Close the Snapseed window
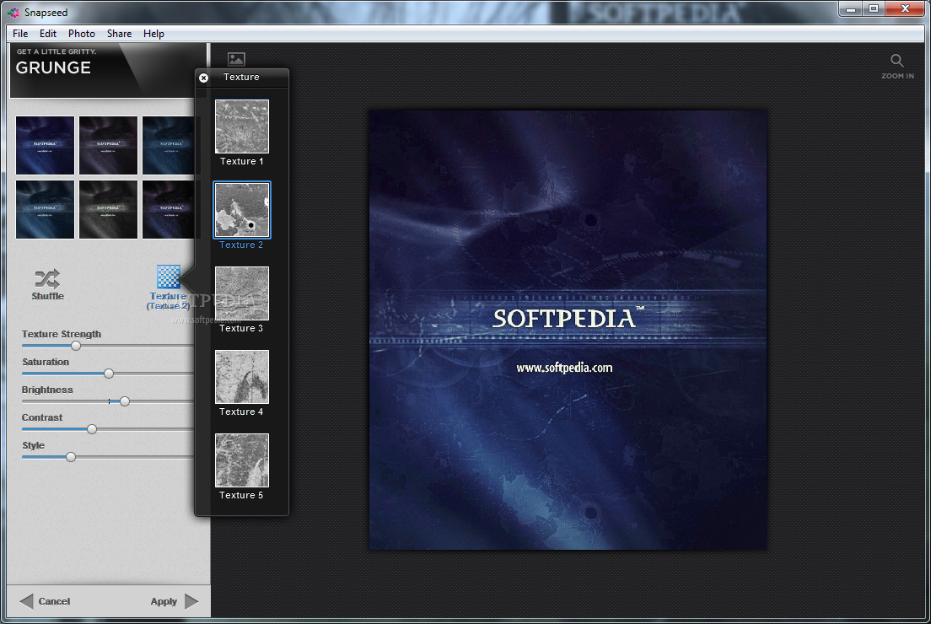 click(905, 9)
